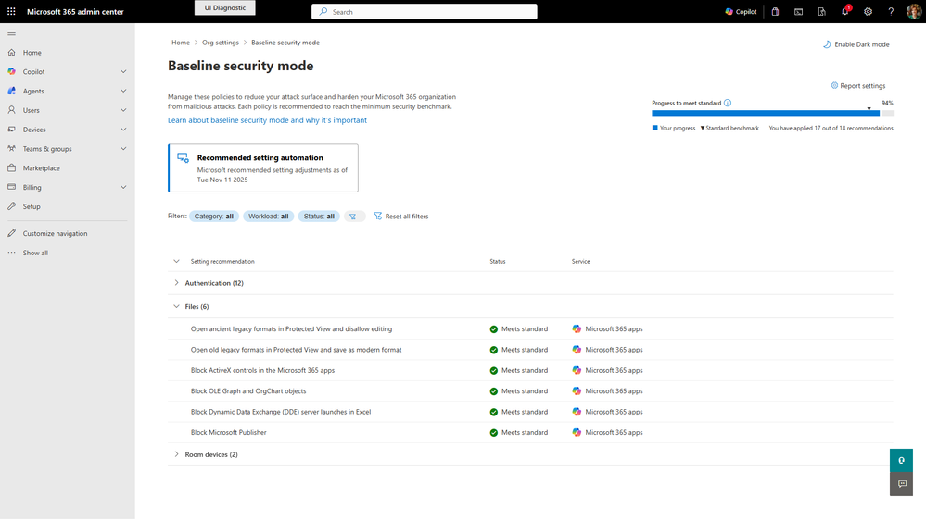
Task: Click the Teams & groups icon
Action: coord(12,149)
